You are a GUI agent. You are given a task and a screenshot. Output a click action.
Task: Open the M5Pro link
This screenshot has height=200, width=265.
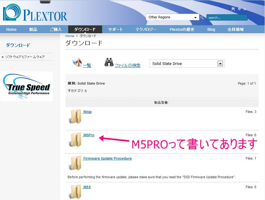(x=89, y=135)
